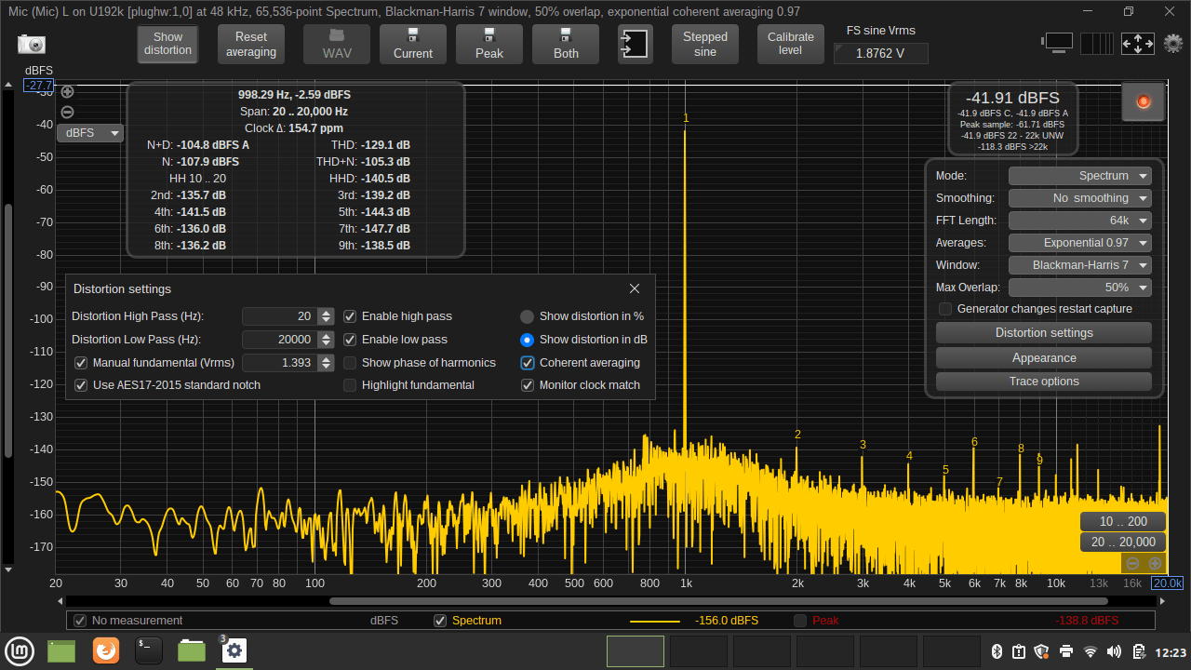Image resolution: width=1191 pixels, height=670 pixels.
Task: Zoom out horizontal axis minus icon
Action: pos(1132,563)
